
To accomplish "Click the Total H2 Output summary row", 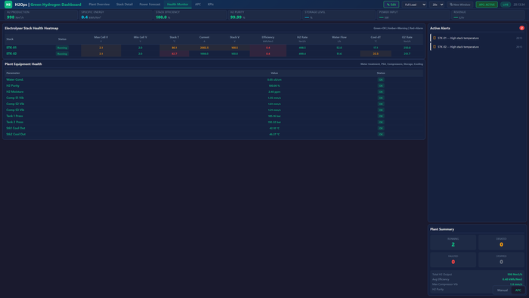I will point(477,275).
